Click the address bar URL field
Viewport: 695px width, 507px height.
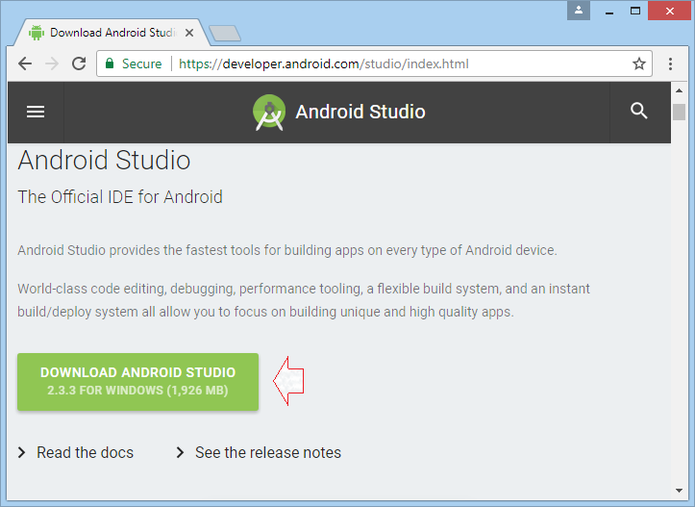coord(374,63)
